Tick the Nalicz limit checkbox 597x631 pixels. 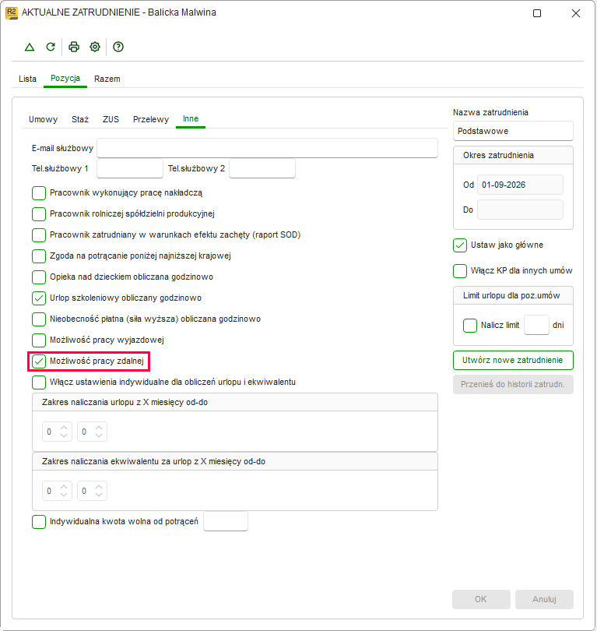(470, 326)
